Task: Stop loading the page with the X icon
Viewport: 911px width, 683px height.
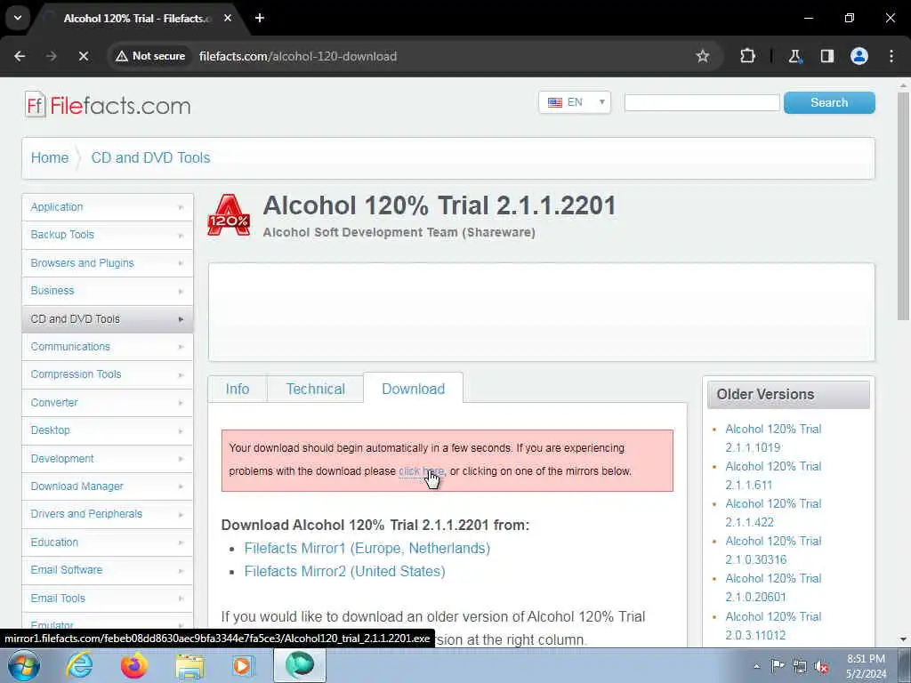Action: point(83,56)
